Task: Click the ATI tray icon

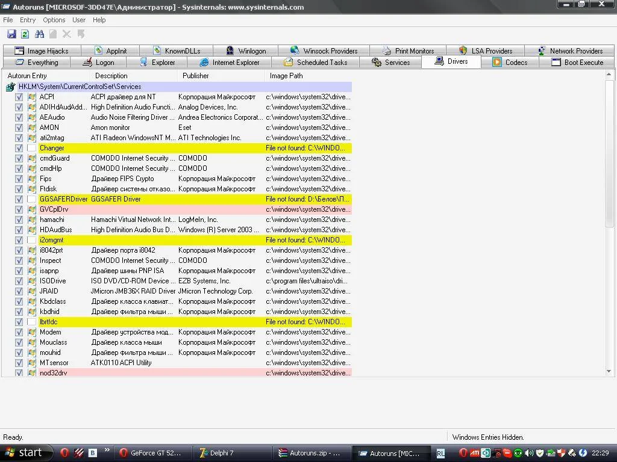Action: [x=475, y=453]
